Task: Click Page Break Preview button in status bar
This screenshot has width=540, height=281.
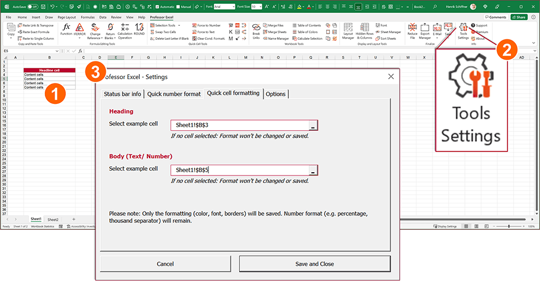Action: click(x=487, y=227)
